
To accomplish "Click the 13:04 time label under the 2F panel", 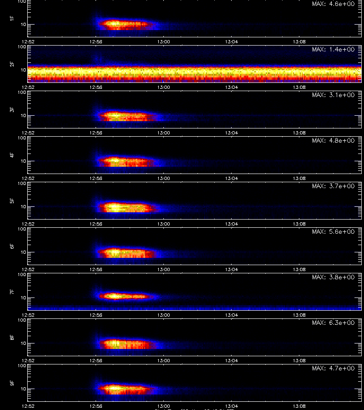I will click(231, 87).
